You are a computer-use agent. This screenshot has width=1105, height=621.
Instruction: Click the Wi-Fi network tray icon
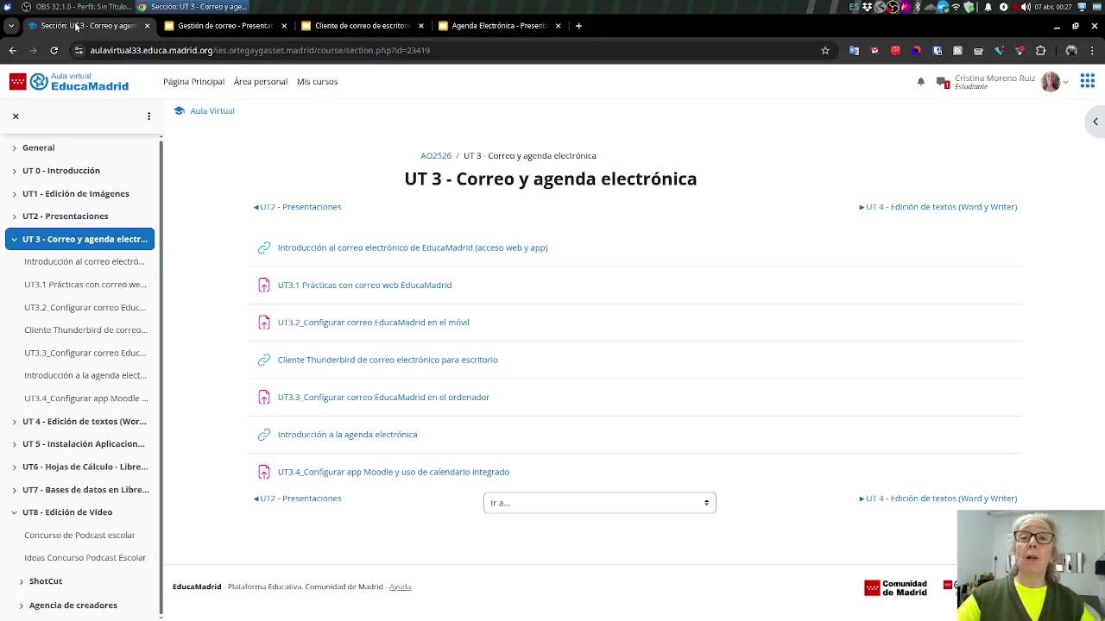(x=956, y=7)
